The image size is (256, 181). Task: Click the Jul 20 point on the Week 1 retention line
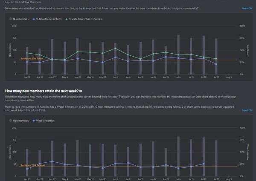tap(203, 164)
